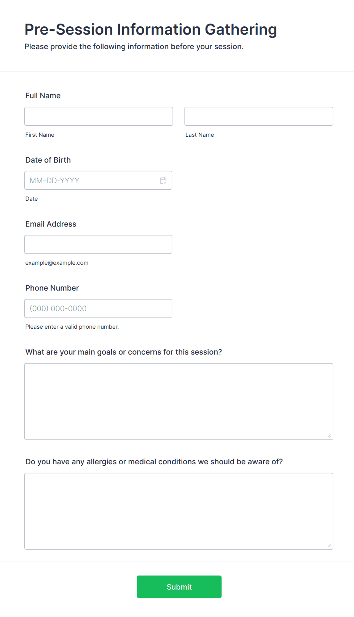Click the main goals or concerns textarea
This screenshot has width=354, height=617.
179,401
